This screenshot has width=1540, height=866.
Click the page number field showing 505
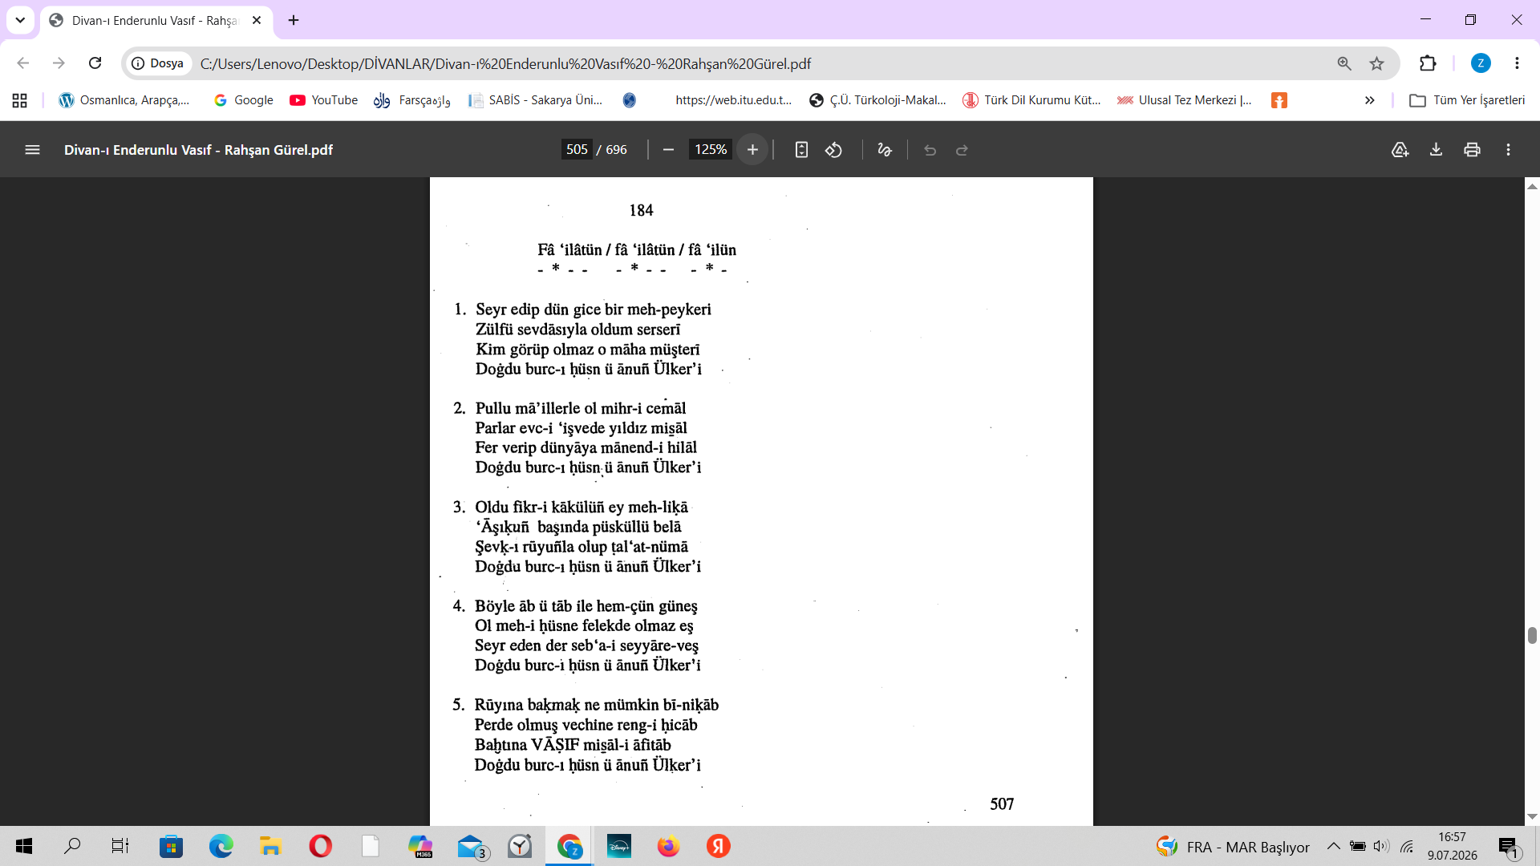point(577,150)
